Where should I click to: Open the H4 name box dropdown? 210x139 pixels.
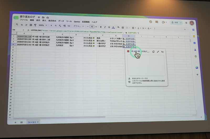[23, 30]
